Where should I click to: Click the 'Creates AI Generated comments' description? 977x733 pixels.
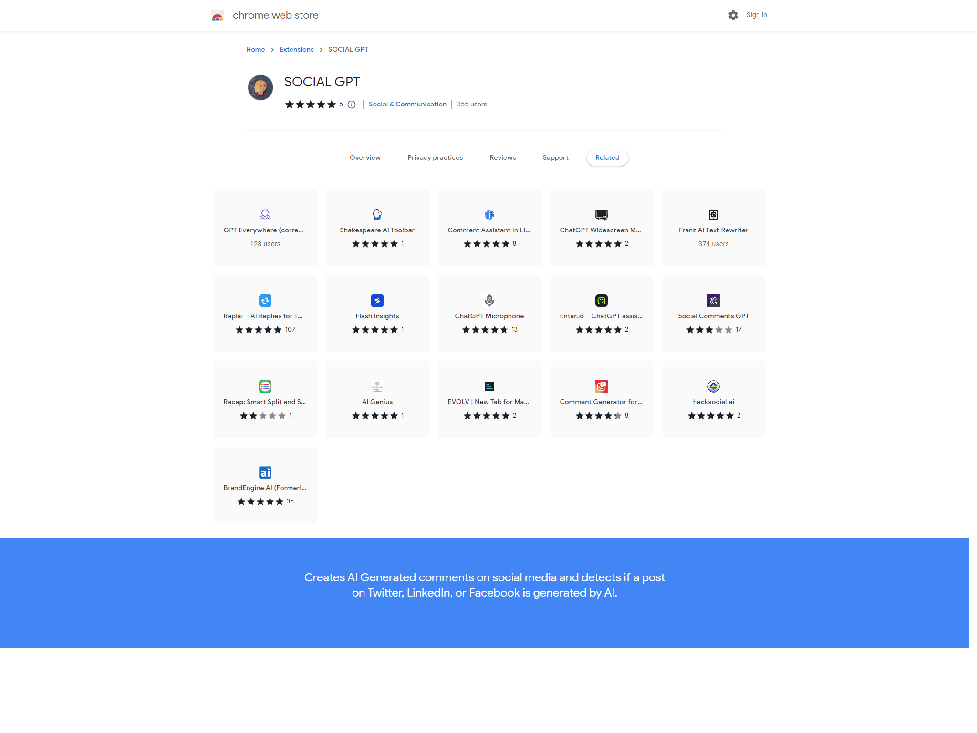485,585
